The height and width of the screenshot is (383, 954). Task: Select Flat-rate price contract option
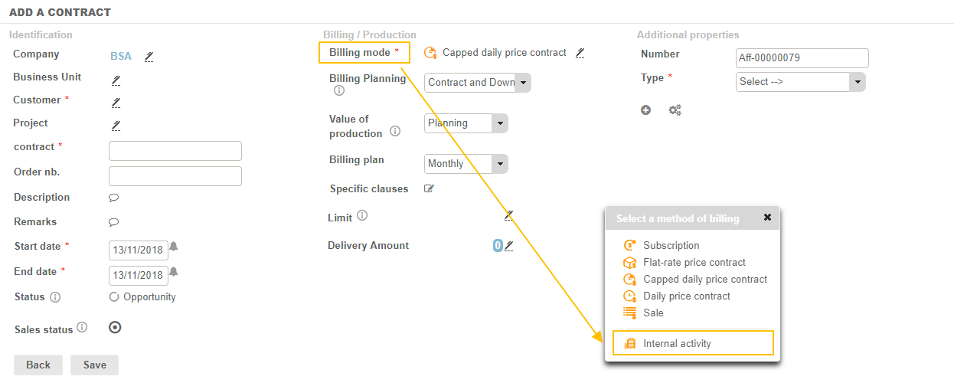pos(694,263)
